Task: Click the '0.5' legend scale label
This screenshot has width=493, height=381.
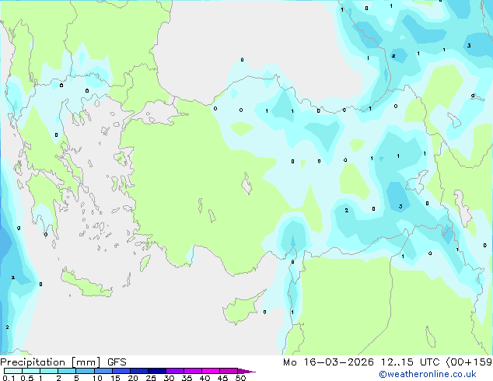Action: coord(26,378)
